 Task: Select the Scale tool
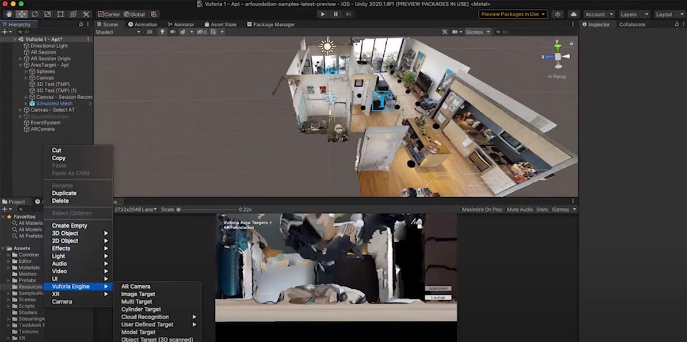coord(47,14)
